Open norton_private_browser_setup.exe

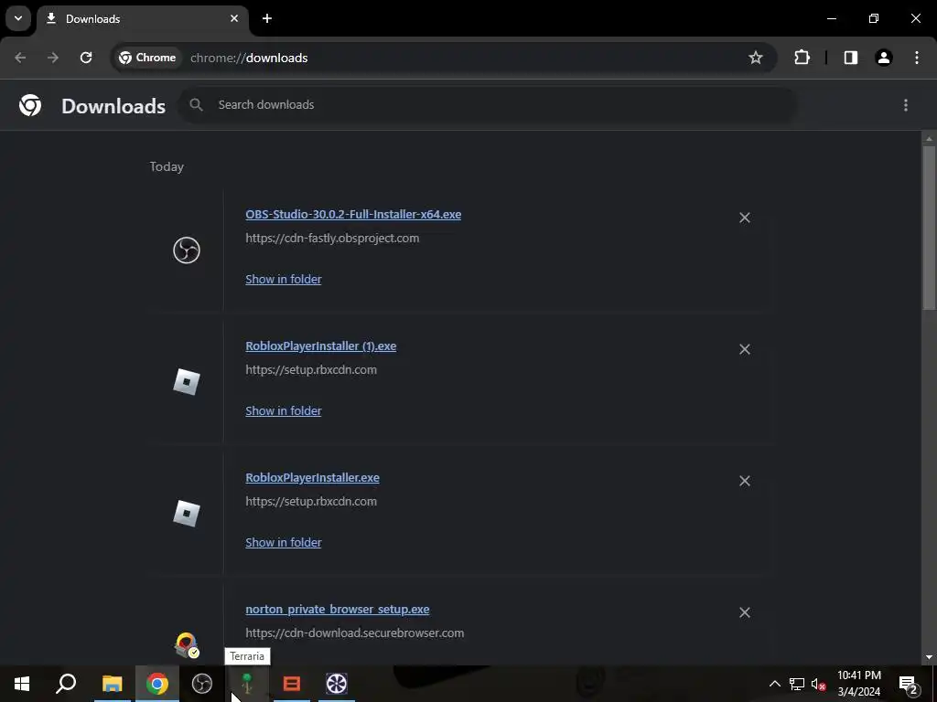click(x=338, y=610)
